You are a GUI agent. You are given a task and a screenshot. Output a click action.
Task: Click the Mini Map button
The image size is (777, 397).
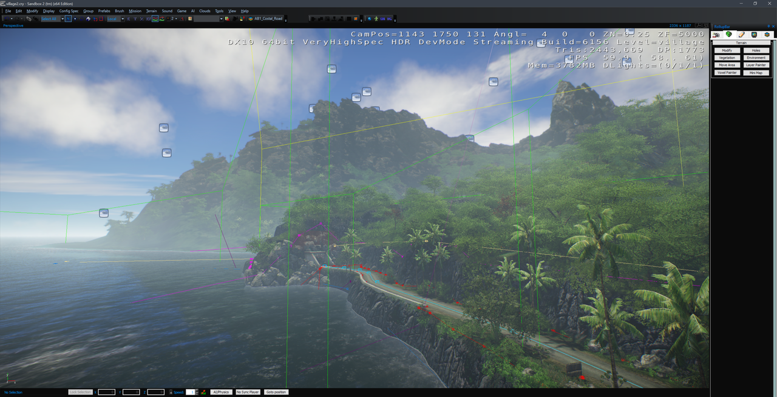(x=756, y=73)
